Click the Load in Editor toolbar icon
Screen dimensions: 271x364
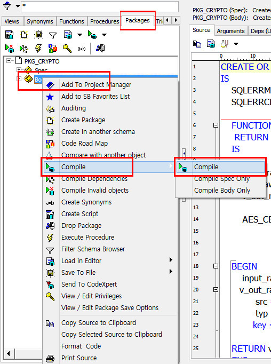point(68,35)
